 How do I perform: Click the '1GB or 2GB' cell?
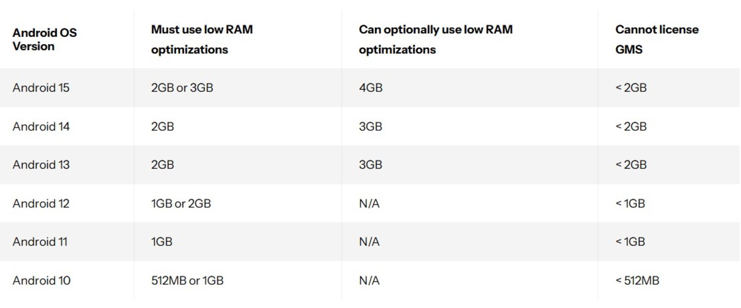[x=181, y=203]
